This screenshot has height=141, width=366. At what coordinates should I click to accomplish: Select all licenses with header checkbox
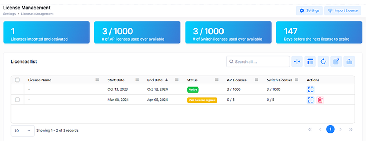17,80
